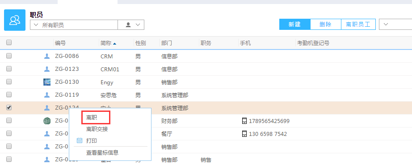Screen dimensions: 412x164
Task: Click the sort arrow beside 简称
Action: click(x=114, y=44)
